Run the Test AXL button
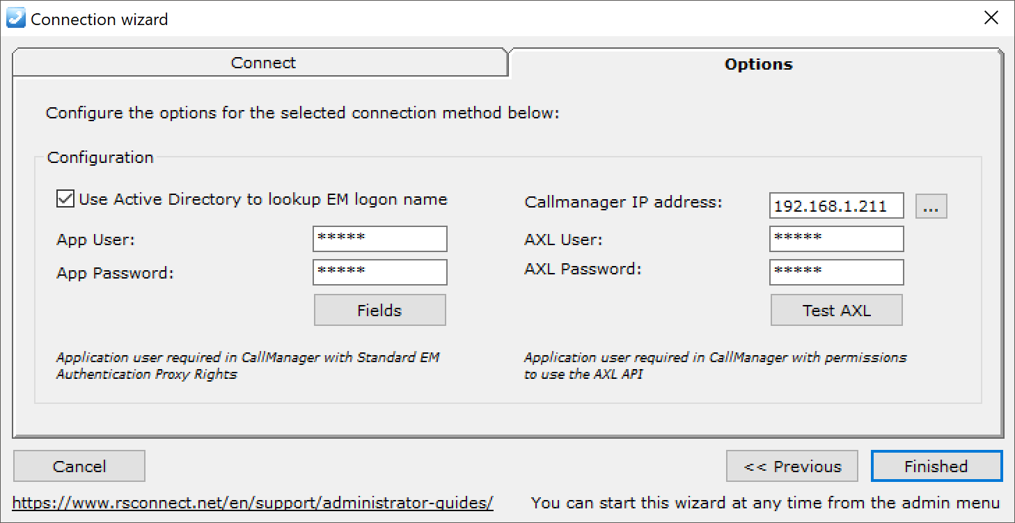The height and width of the screenshot is (523, 1015). (x=837, y=310)
